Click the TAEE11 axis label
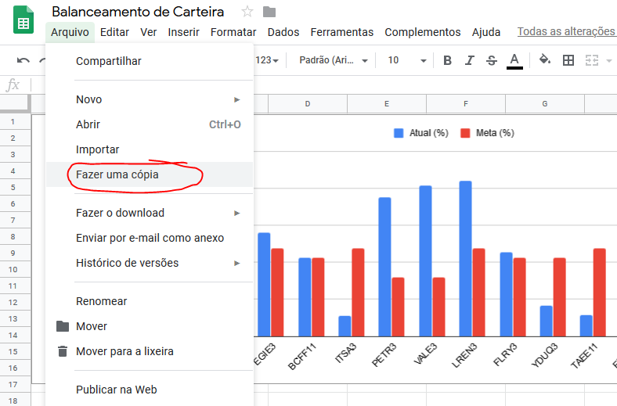The image size is (617, 406). (x=584, y=356)
